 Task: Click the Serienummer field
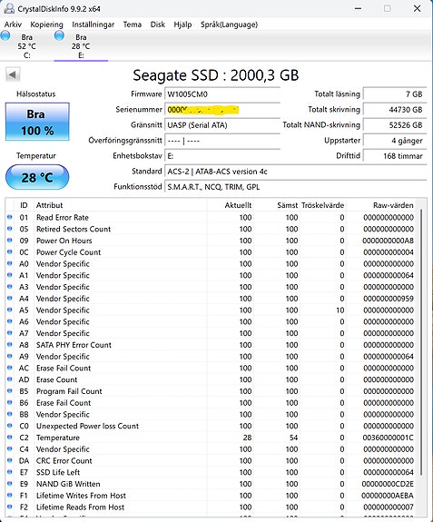tap(222, 110)
